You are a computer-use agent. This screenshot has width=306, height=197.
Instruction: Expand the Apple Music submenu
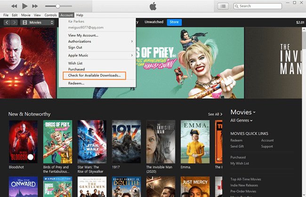pos(100,55)
